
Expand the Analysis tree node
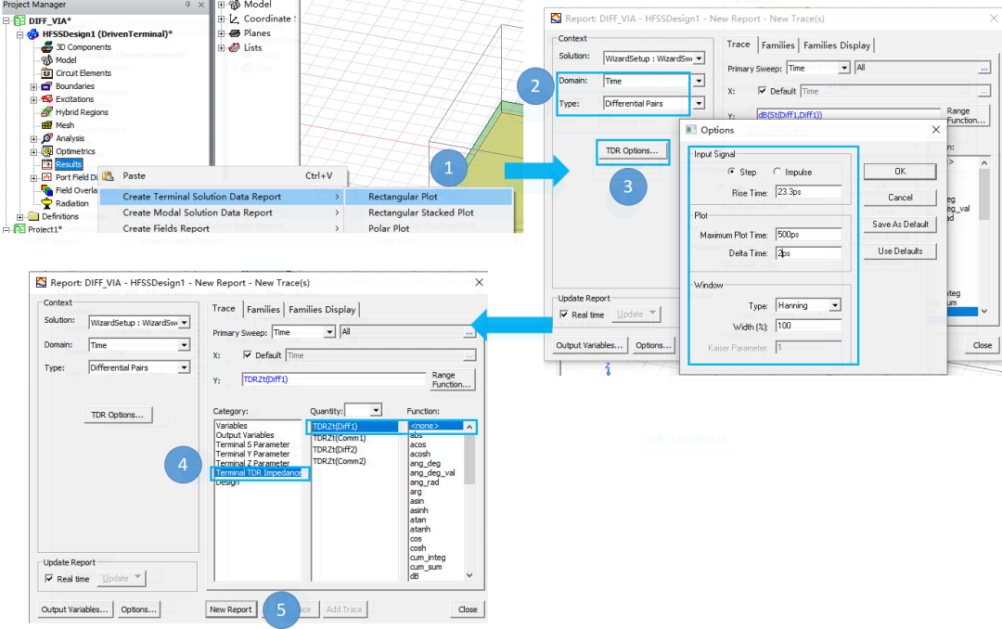tap(33, 139)
